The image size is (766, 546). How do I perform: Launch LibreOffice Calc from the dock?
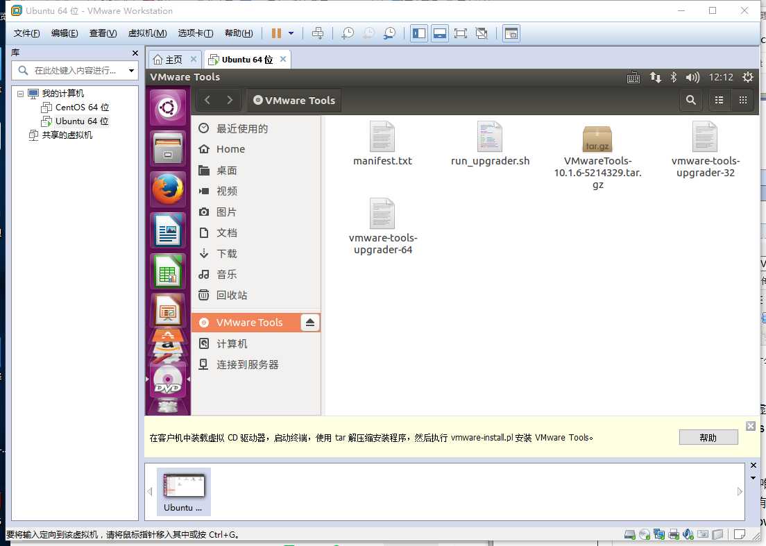point(168,271)
